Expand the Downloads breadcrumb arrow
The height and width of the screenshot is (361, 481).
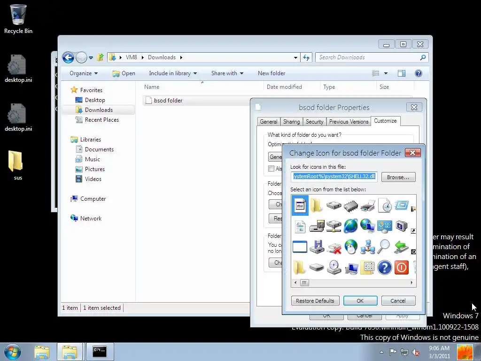[181, 57]
